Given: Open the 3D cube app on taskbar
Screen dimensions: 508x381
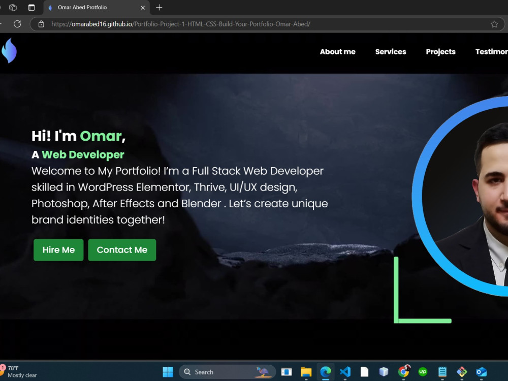Looking at the screenshot, I should (384, 372).
